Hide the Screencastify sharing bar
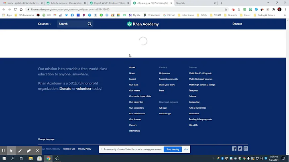 click(x=186, y=150)
